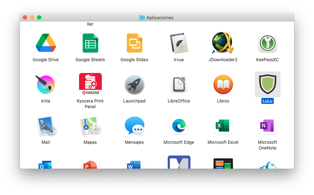Viewport: 314px width, 195px height.
Task: Select the Kyocera Print Panel icon
Action: (90, 84)
